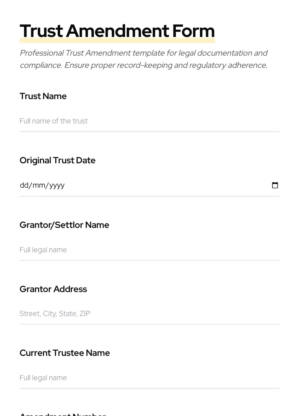The image size is (299, 416).
Task: Select the Trust Amendment Form title
Action: pyautogui.click(x=117, y=30)
